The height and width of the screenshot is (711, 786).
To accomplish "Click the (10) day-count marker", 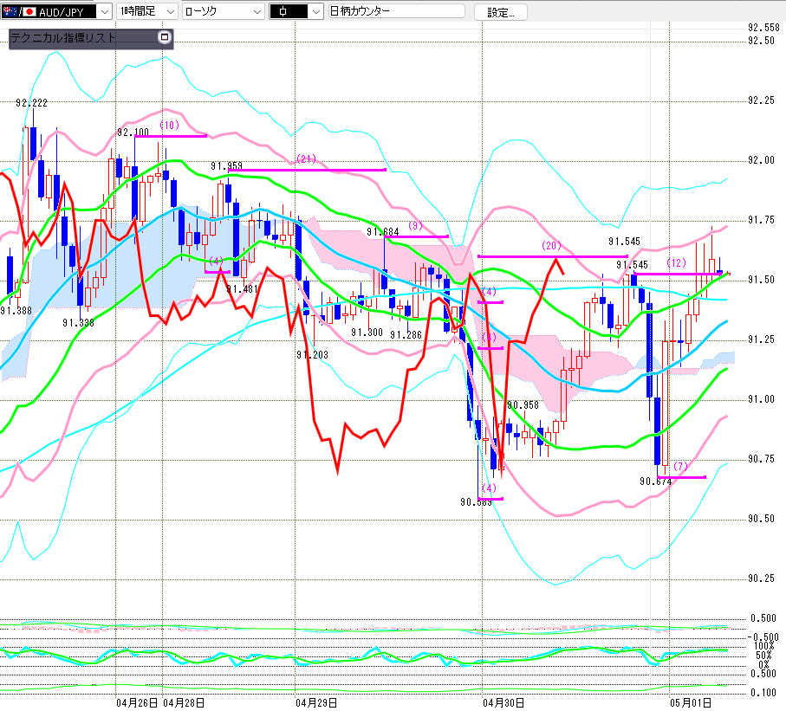I will tap(170, 126).
